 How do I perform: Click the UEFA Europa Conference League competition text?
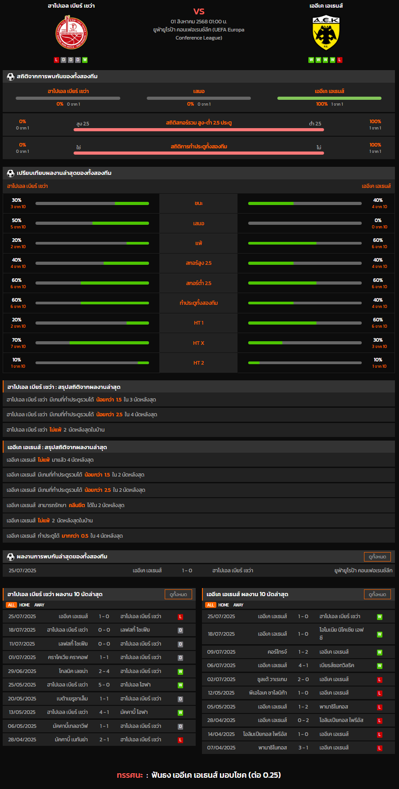199,34
